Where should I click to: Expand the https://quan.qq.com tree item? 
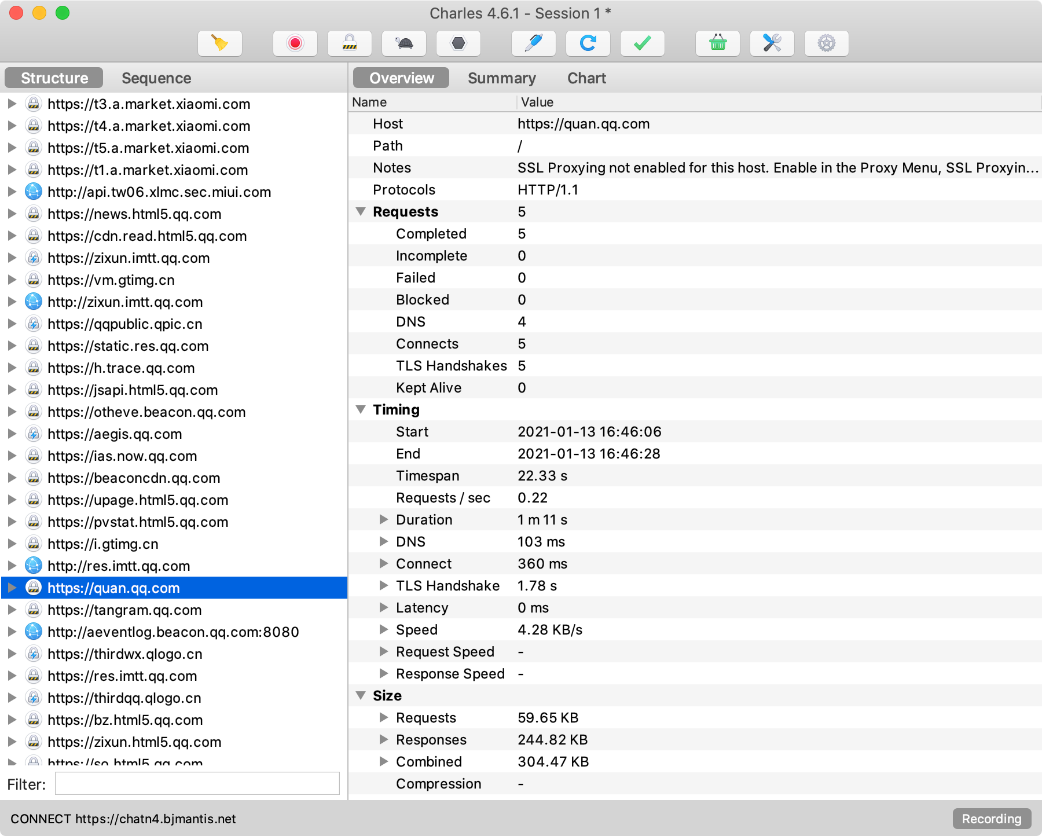[x=12, y=588]
